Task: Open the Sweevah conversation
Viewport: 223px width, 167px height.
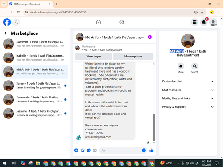Action: tap(35, 44)
